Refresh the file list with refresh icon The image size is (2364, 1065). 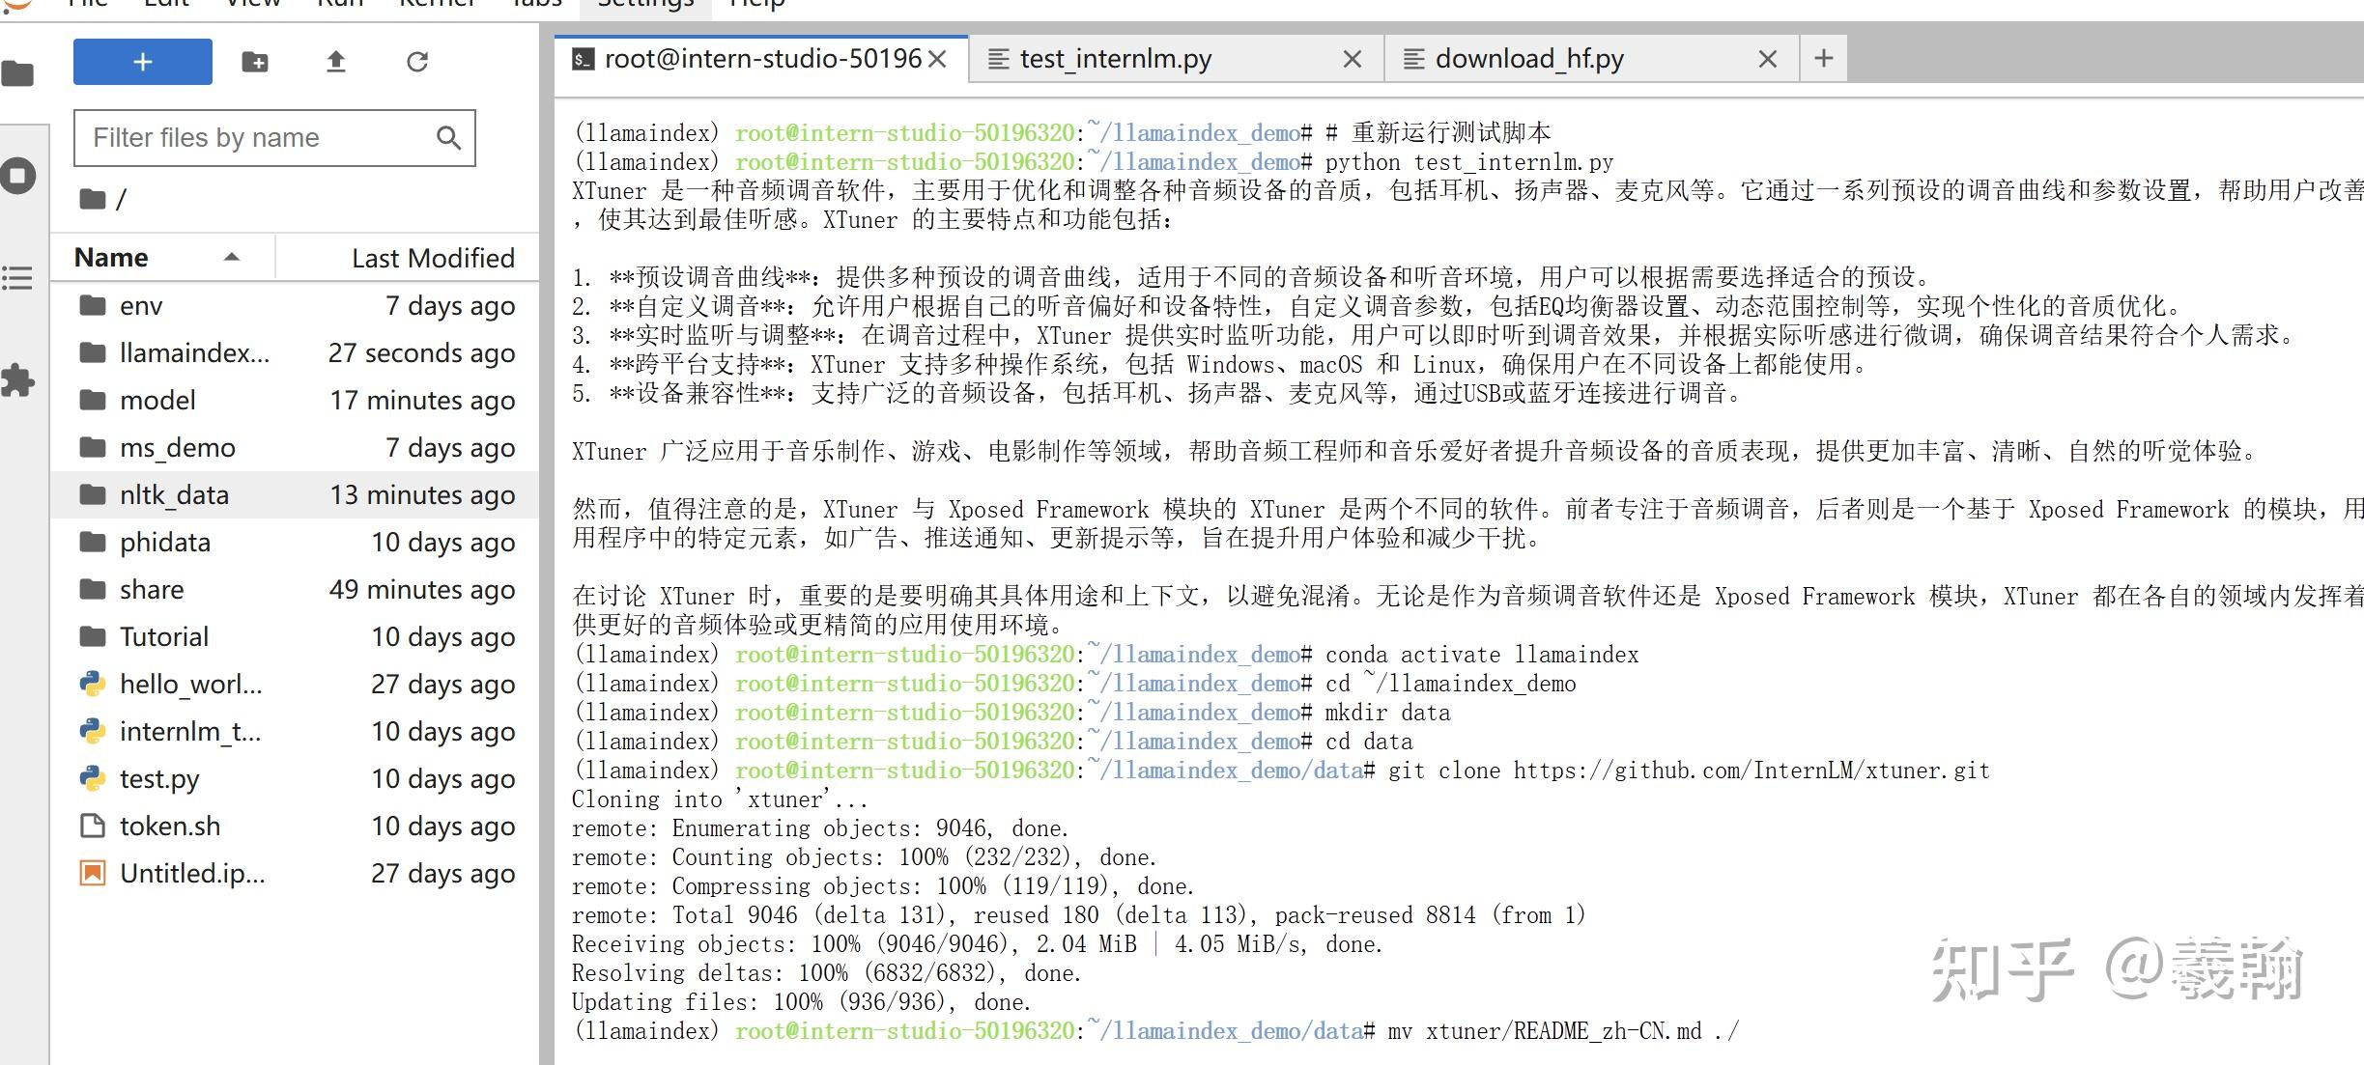(x=416, y=61)
